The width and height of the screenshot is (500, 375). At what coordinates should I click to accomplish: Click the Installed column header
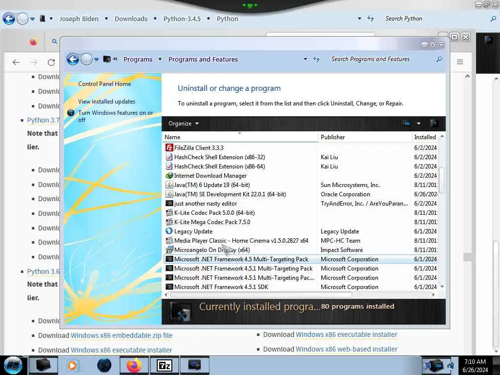(x=425, y=137)
